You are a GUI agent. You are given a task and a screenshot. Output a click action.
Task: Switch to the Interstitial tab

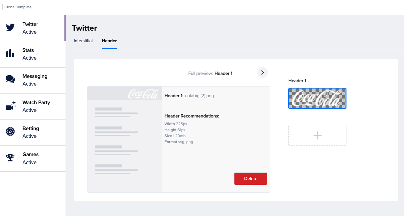point(83,41)
